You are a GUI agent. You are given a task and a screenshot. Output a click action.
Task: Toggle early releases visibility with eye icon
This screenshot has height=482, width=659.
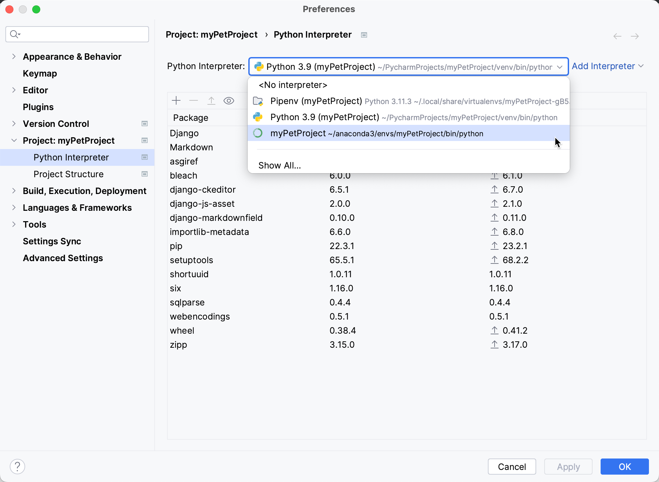point(229,100)
